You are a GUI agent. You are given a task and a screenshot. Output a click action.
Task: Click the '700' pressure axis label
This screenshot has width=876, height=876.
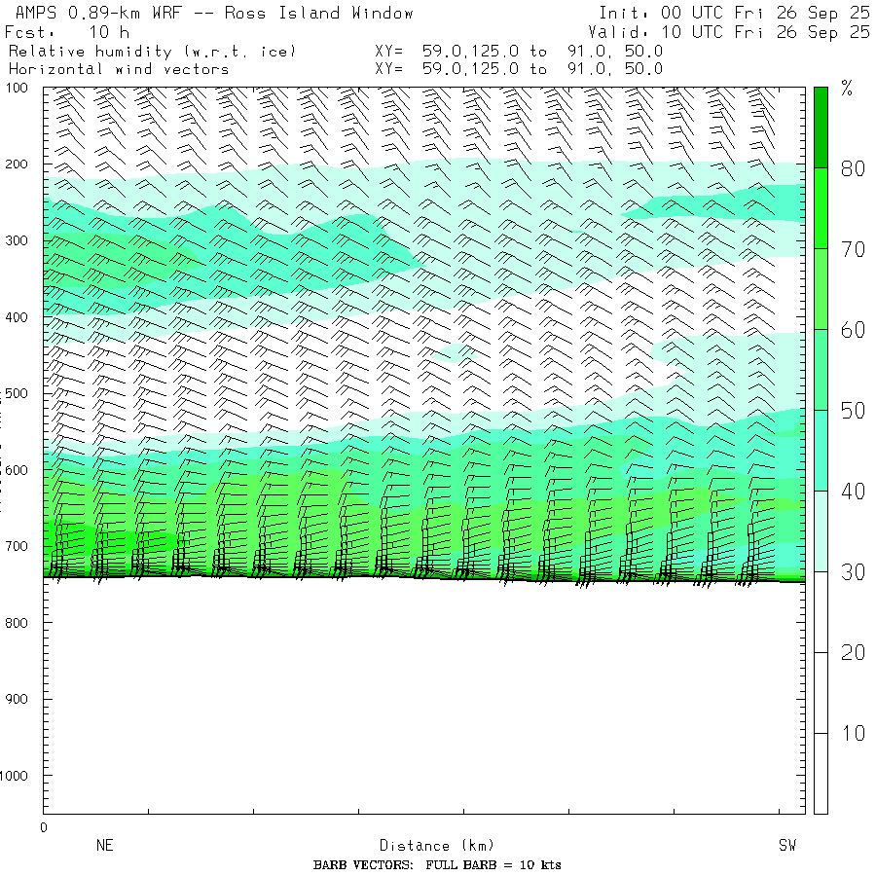point(17,546)
